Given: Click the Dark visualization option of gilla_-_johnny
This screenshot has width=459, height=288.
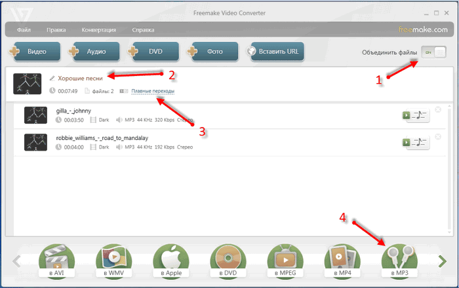Looking at the screenshot, I should 100,120.
